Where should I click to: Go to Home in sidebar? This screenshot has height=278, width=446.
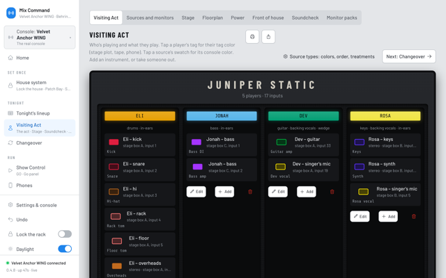pos(40,58)
